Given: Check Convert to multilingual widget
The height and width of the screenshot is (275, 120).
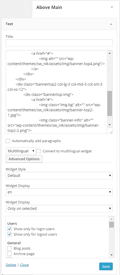Looking at the screenshot, I should 38,151.
